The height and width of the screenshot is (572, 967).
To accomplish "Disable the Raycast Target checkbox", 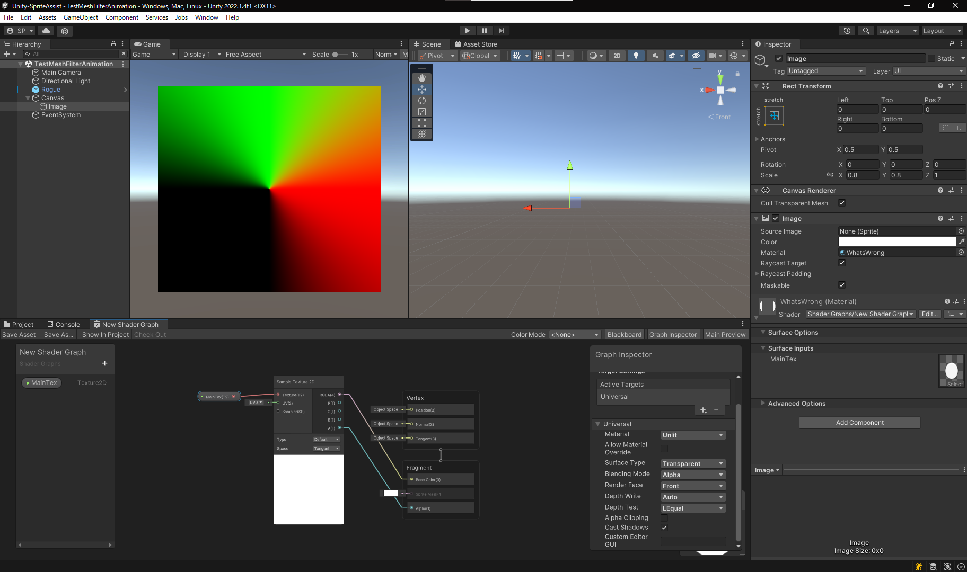I will (841, 263).
